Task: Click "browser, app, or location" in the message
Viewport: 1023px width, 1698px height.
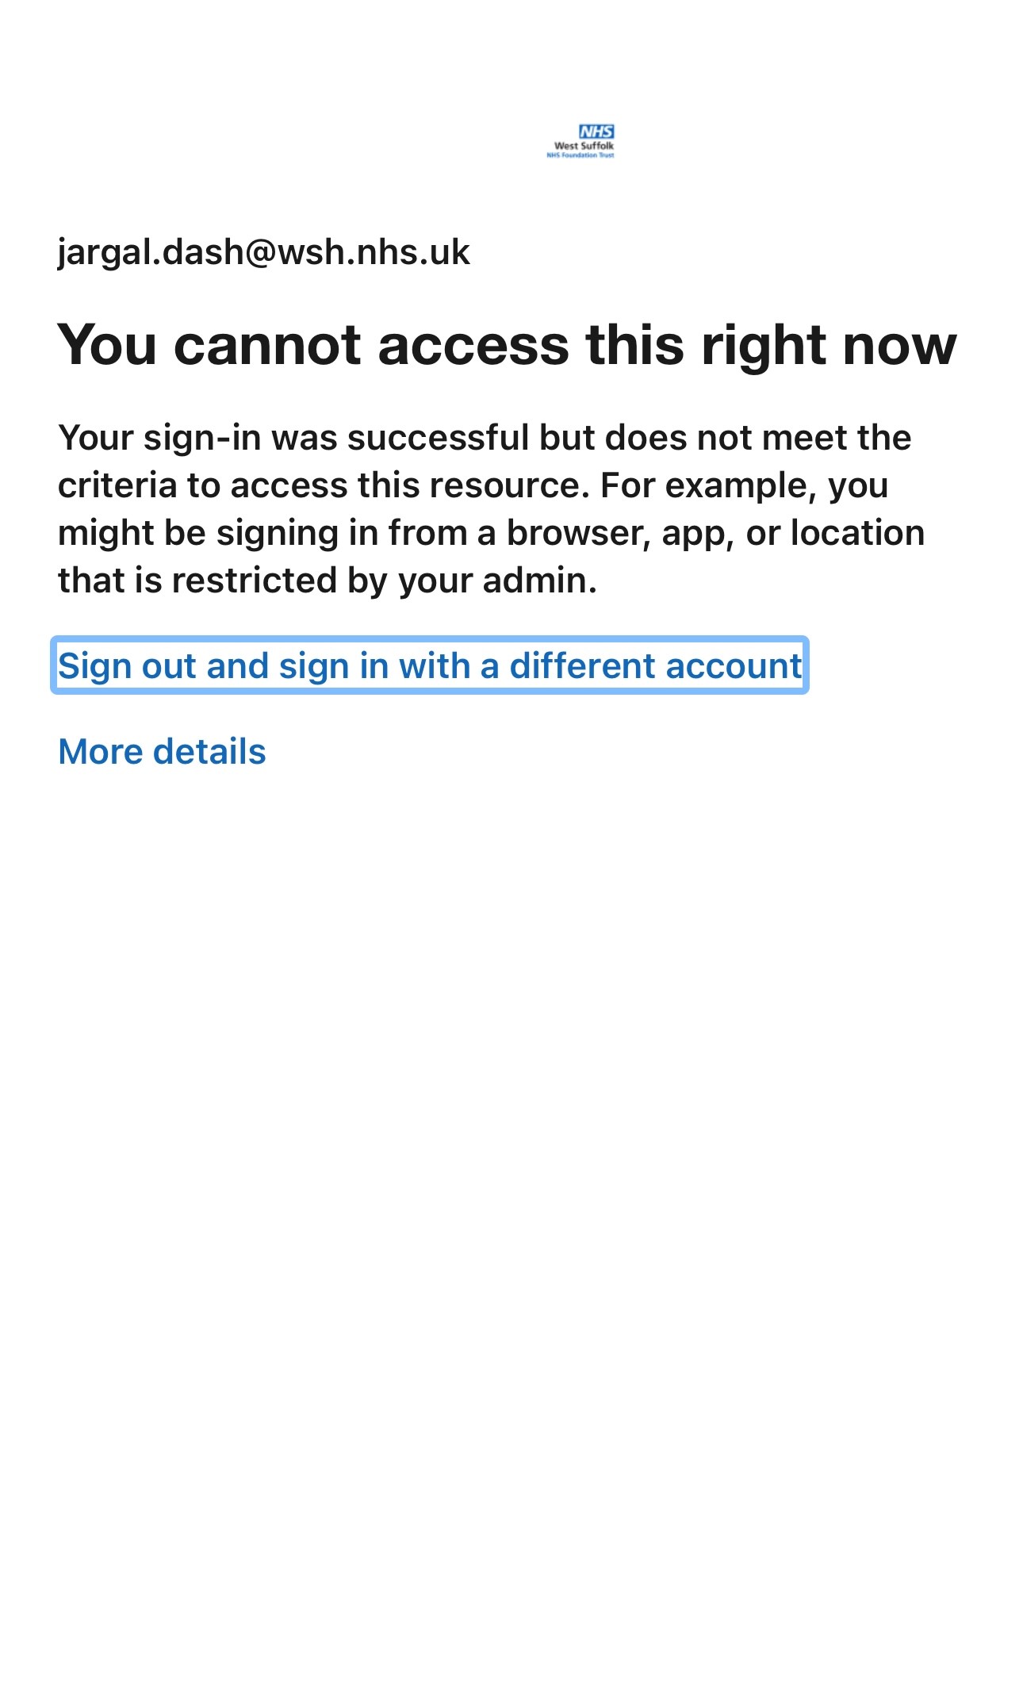Action: coord(715,533)
